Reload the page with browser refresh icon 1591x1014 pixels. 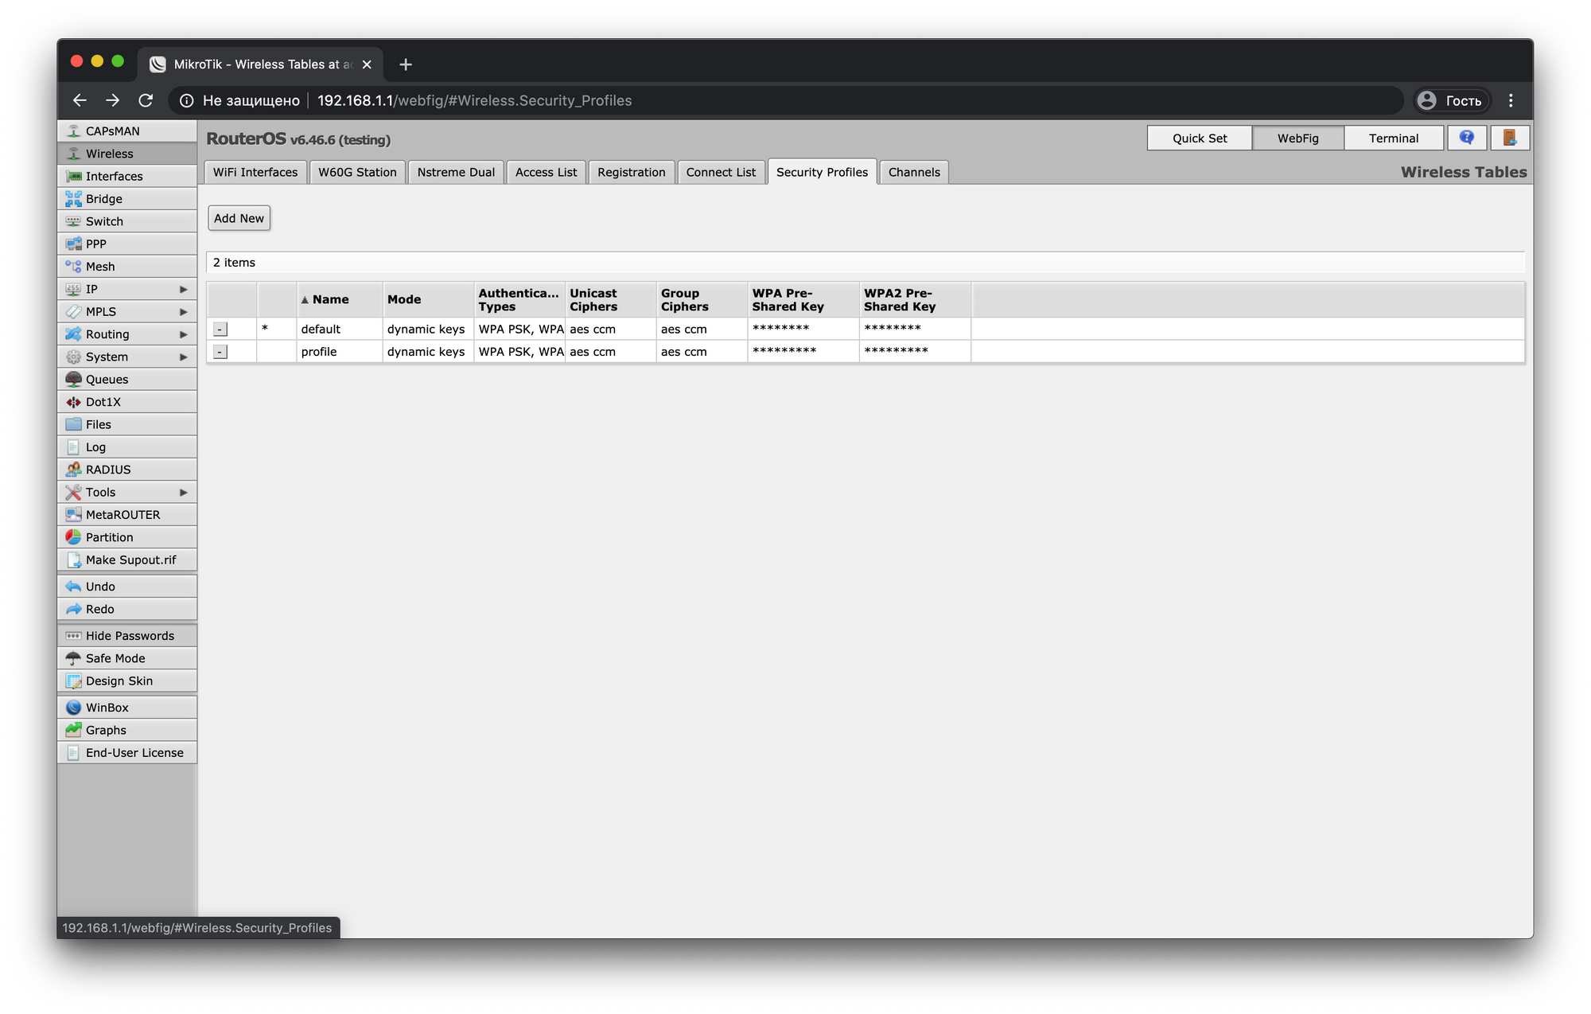[146, 100]
